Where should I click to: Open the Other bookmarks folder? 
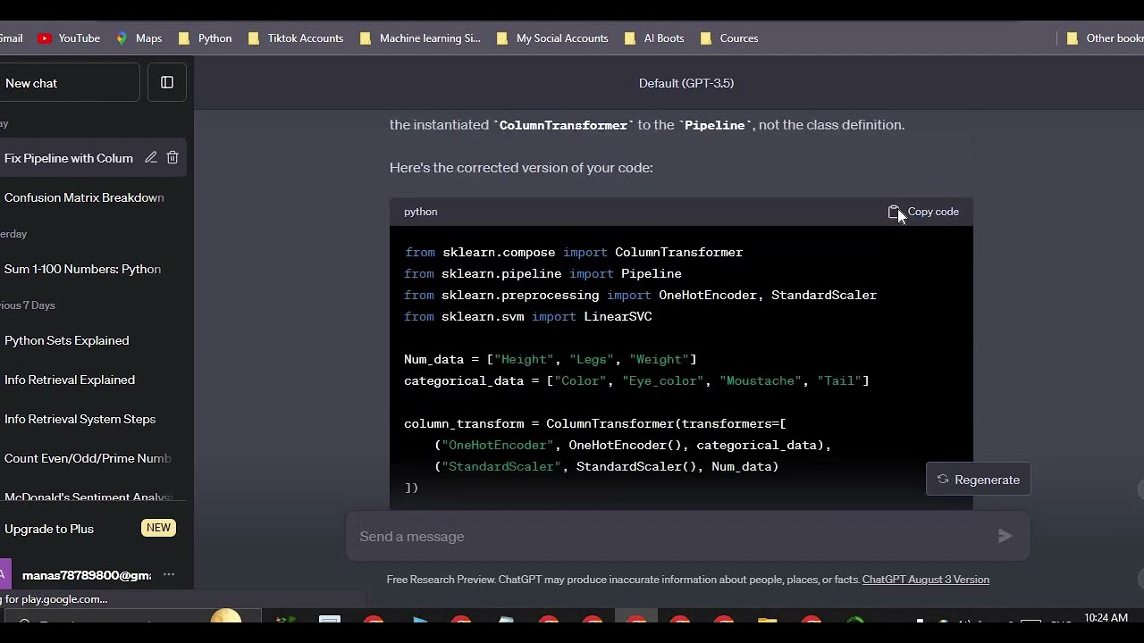(1106, 38)
